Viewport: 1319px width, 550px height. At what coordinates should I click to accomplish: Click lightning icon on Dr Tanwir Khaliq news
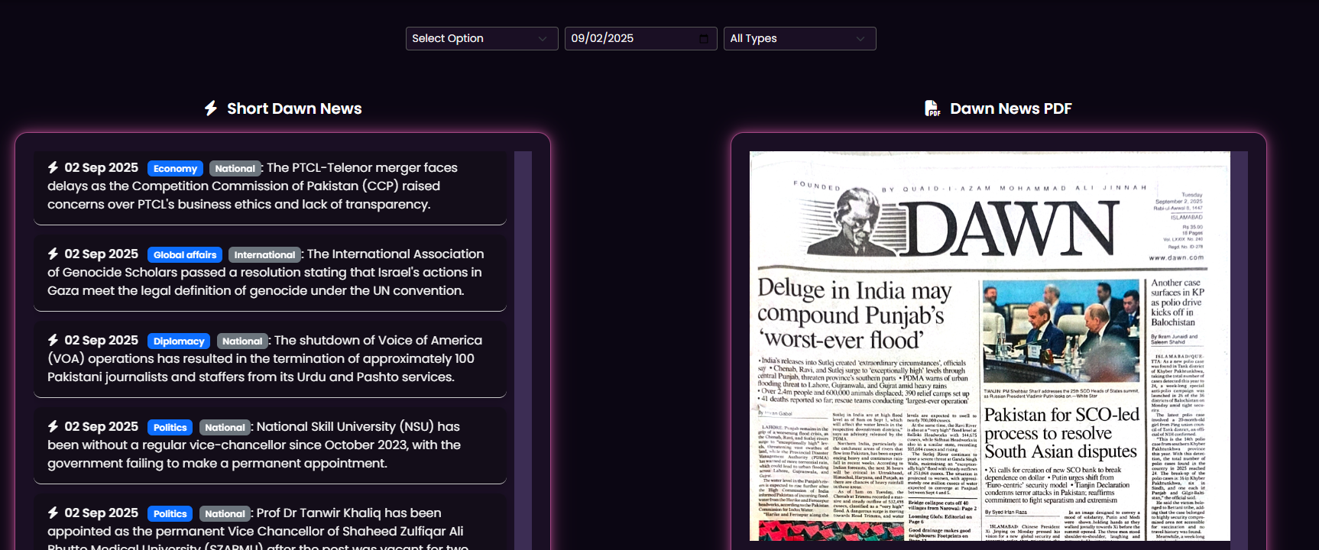53,513
